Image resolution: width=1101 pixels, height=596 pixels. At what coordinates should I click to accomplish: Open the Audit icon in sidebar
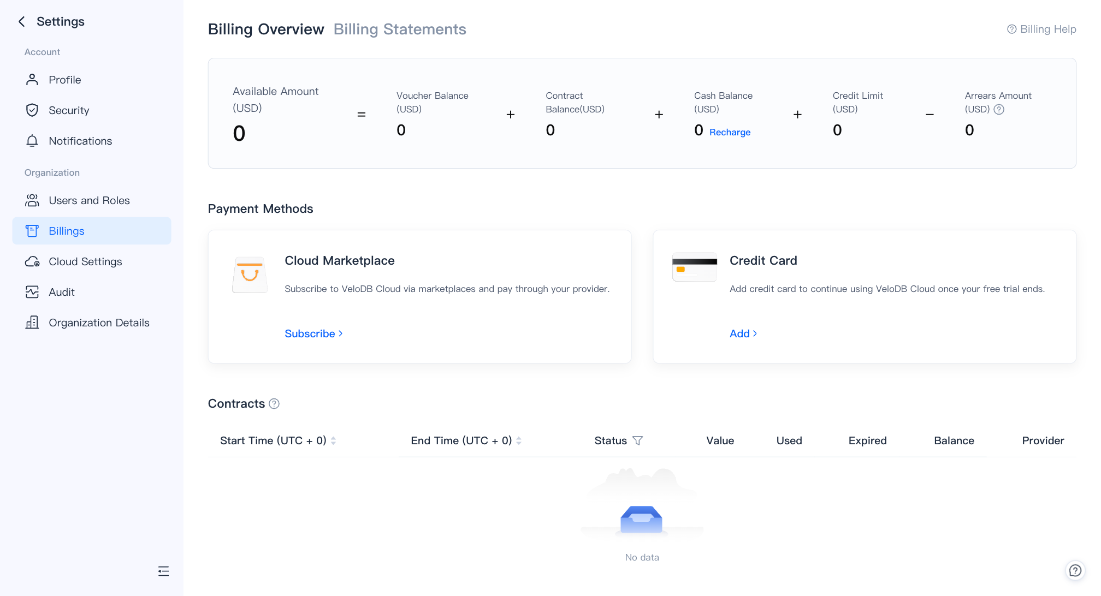point(32,291)
